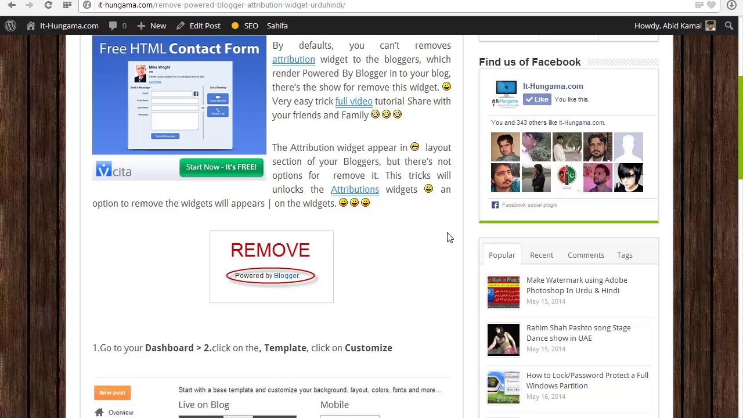
Task: Open Make Watermark using Adobe Photoshop post
Action: coord(577,286)
